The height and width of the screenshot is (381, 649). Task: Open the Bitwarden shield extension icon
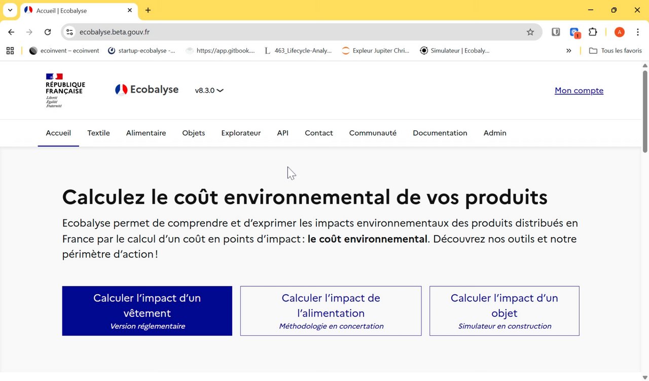[556, 32]
